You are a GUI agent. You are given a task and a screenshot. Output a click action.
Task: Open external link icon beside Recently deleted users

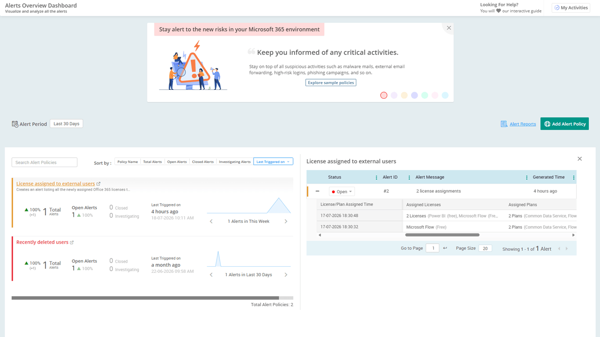coord(72,242)
